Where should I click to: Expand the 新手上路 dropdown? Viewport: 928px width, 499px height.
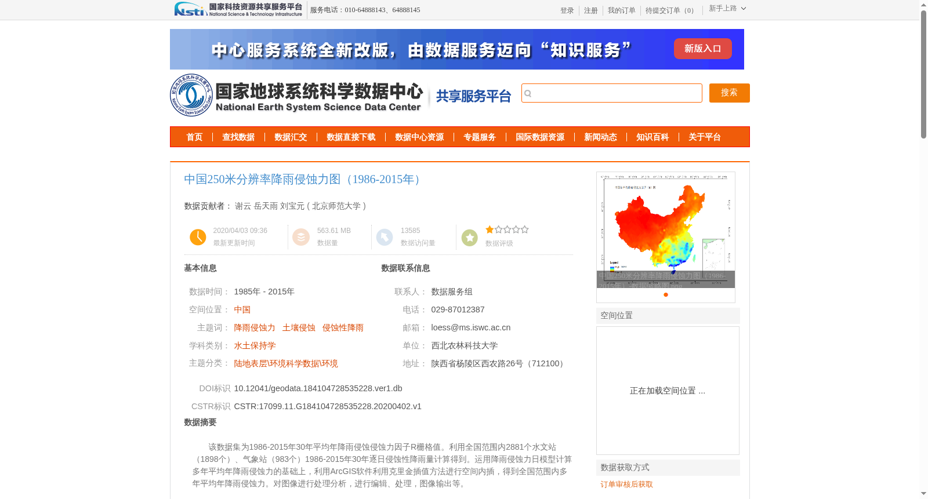[727, 8]
